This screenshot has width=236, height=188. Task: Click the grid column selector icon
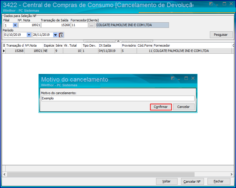coord(4,45)
